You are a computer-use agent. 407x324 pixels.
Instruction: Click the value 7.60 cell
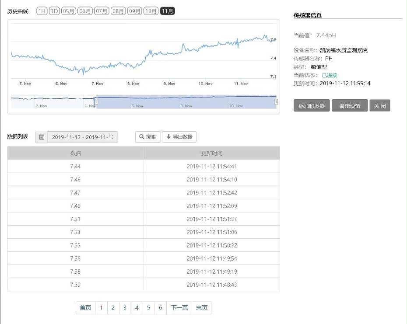(x=75, y=285)
